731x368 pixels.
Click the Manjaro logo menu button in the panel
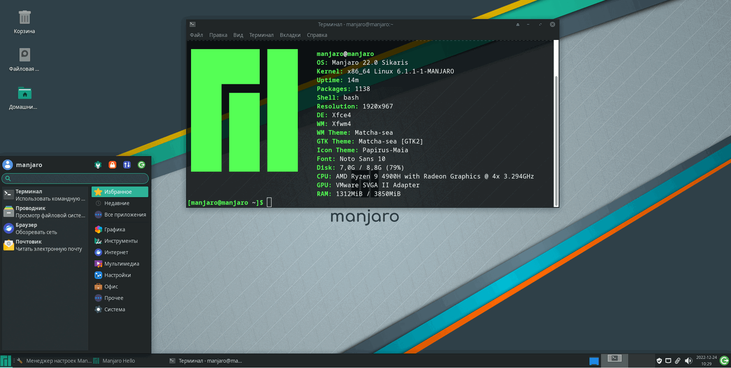click(x=6, y=361)
